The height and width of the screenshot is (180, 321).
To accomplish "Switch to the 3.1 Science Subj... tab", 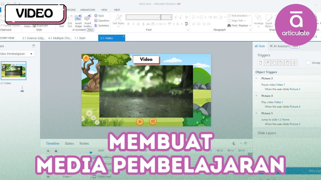I will (34, 38).
